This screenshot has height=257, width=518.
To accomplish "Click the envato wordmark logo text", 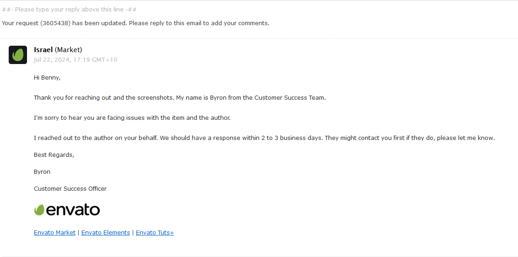I will pos(73,210).
